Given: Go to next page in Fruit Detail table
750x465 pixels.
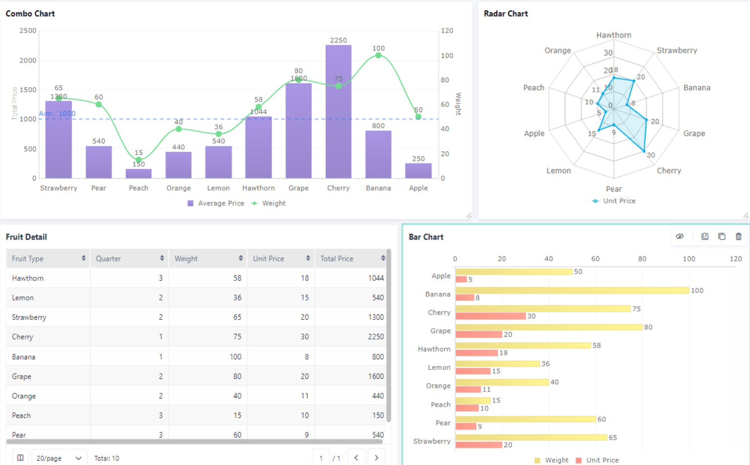Looking at the screenshot, I should (x=376, y=458).
